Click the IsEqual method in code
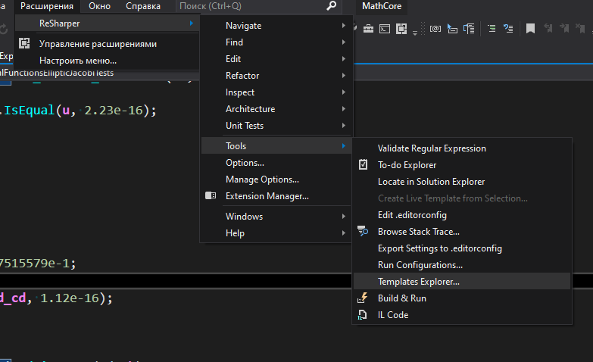The height and width of the screenshot is (362, 593). coord(29,110)
